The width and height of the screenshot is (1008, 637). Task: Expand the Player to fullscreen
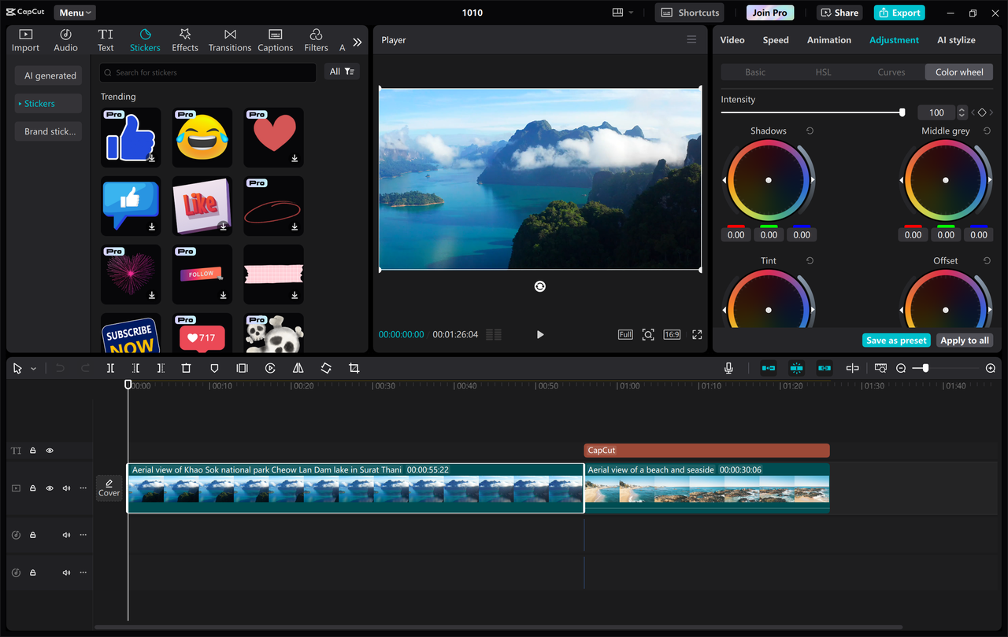[x=697, y=334]
